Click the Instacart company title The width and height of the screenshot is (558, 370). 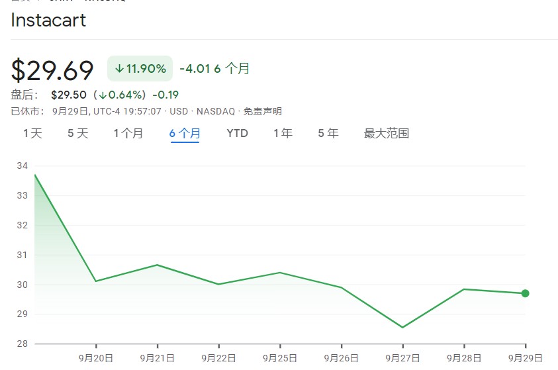coord(48,20)
